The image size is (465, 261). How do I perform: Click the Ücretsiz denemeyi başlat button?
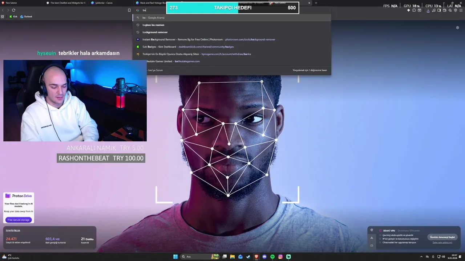click(x=442, y=237)
